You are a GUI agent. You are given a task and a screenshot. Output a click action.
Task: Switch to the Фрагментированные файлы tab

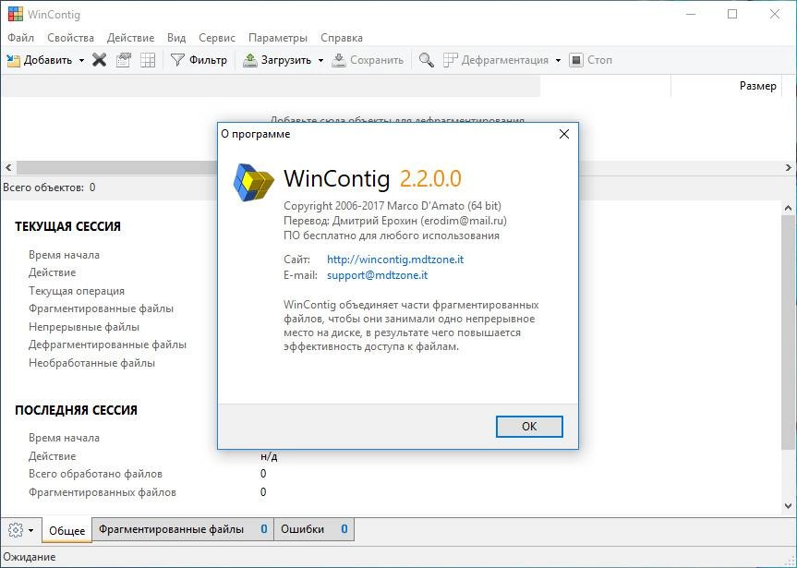pyautogui.click(x=183, y=529)
